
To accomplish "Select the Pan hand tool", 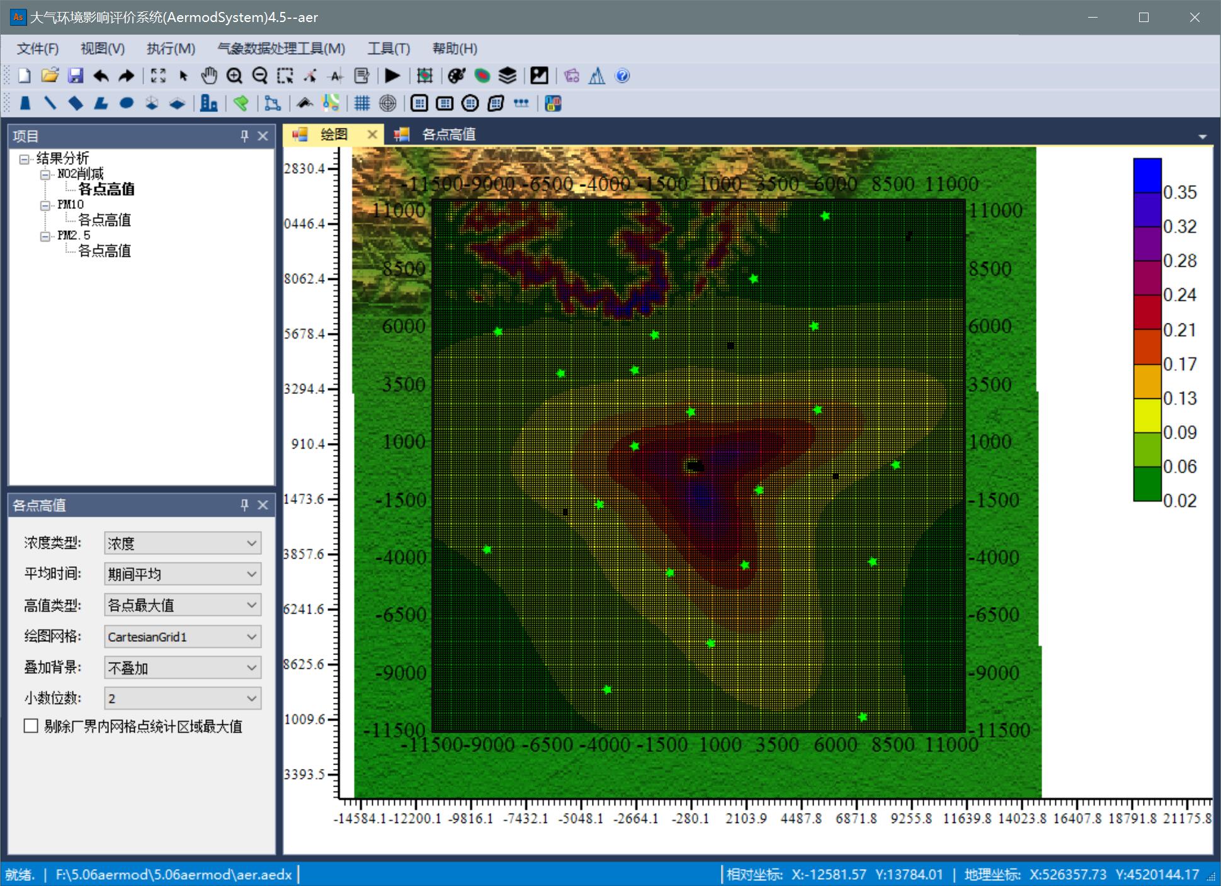I will 209,76.
